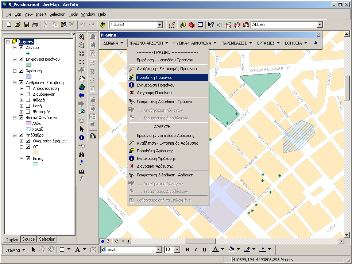Click the Selection tab in table of contents

tap(47, 239)
